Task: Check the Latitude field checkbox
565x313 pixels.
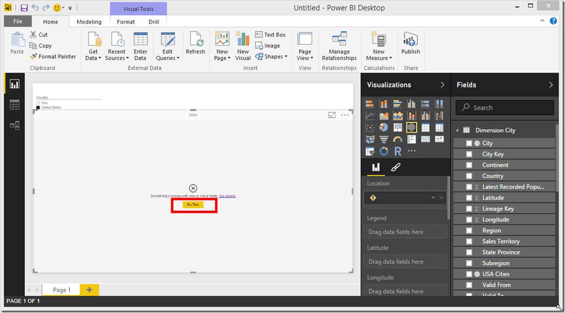Action: (469, 197)
